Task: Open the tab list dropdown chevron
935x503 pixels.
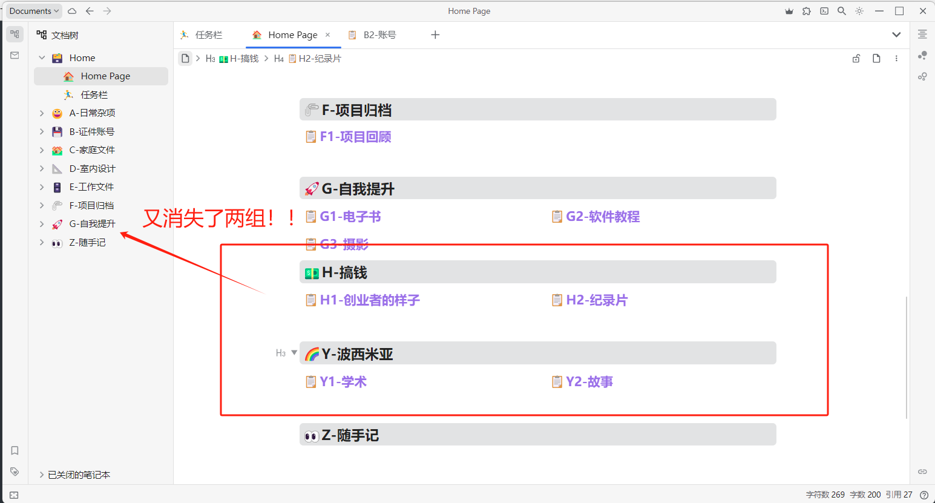Action: coord(896,35)
